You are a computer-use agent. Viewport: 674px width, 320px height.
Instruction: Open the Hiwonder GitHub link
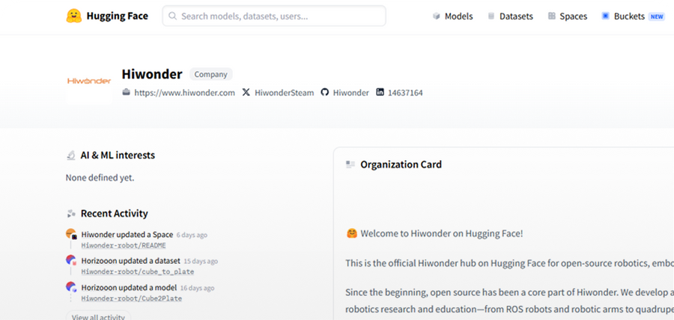point(350,93)
